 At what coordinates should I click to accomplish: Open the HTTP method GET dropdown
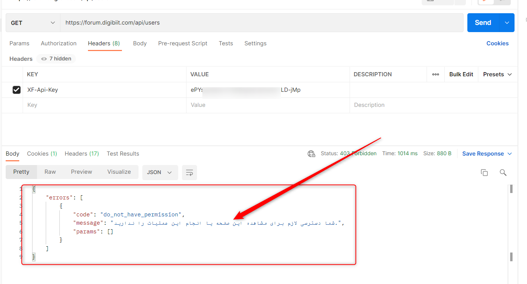point(33,23)
